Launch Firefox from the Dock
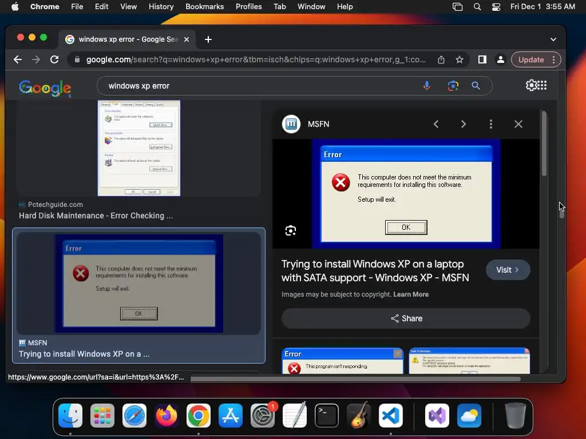 coord(167,416)
